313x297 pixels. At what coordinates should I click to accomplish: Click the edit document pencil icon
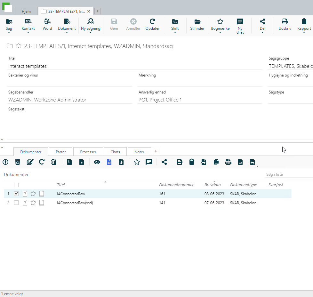(x=30, y=162)
